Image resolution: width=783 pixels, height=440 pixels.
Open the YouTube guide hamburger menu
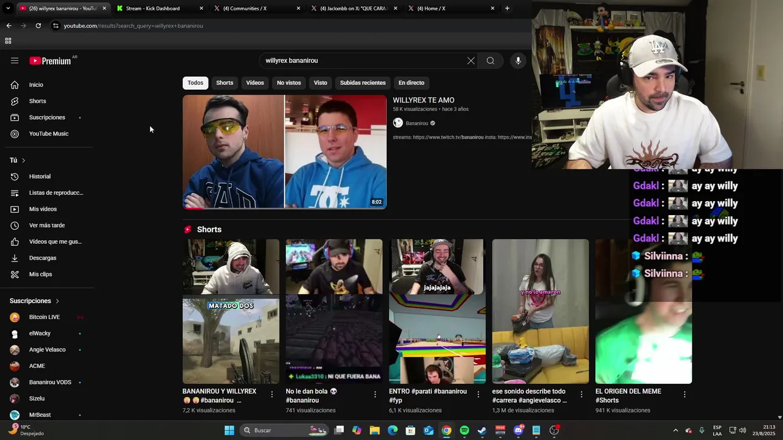(x=15, y=61)
